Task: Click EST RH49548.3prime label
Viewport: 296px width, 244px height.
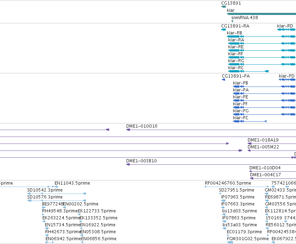Action: [x=60, y=211]
